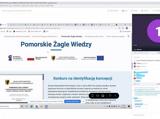Viewport: 160px width, 119px height.
Task: Click the zoom magnifier in the shared address bar
Action: point(120,28)
